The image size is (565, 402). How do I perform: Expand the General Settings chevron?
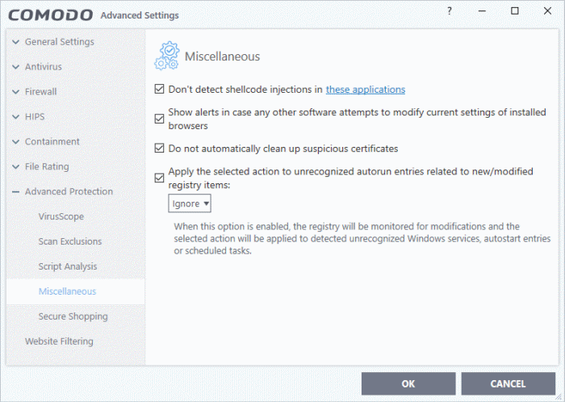point(15,42)
